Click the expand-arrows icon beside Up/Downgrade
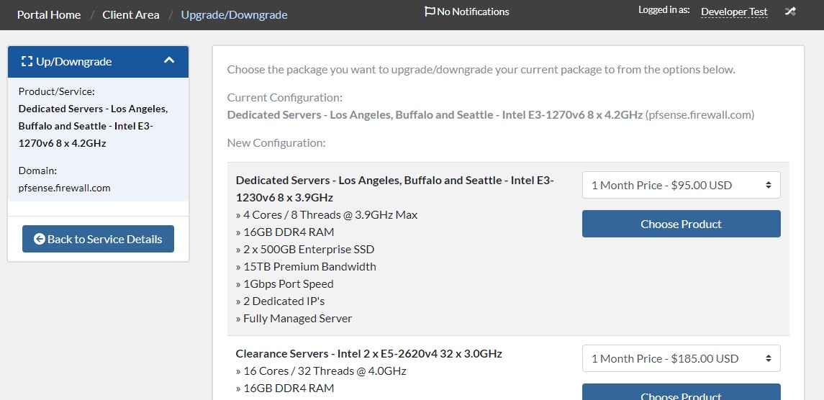The width and height of the screenshot is (824, 400). 27,61
